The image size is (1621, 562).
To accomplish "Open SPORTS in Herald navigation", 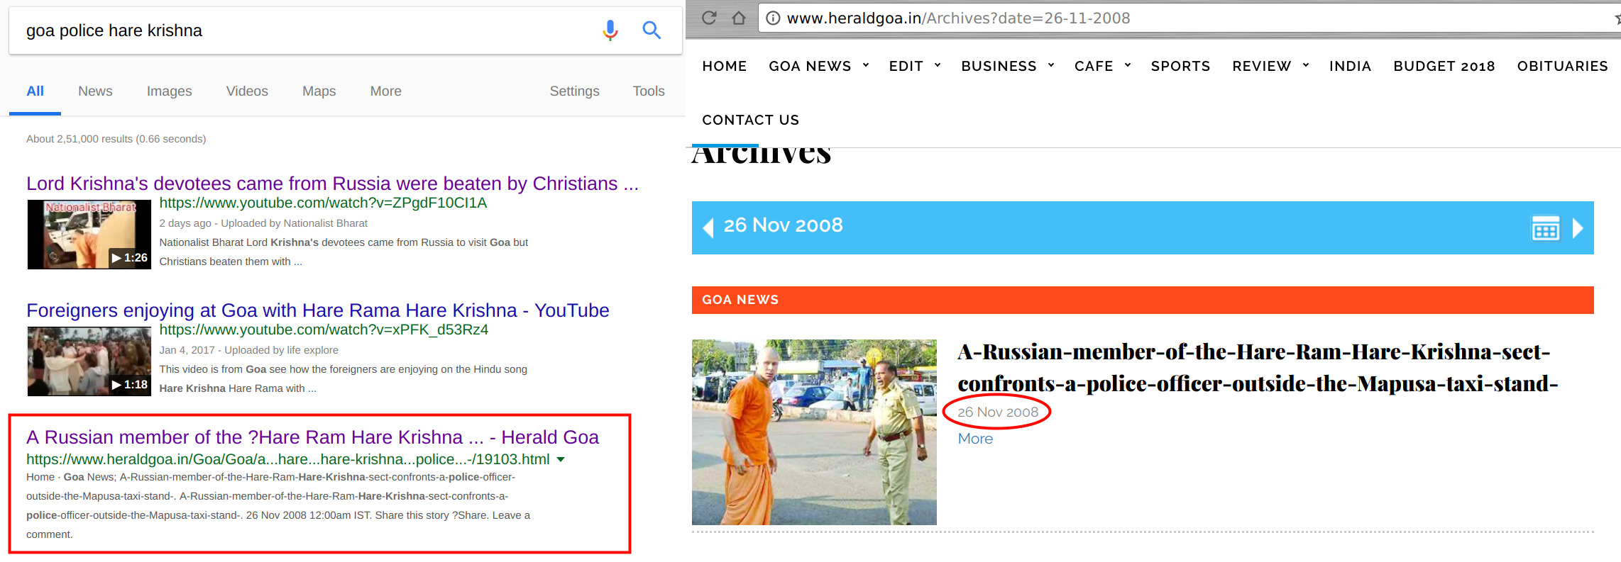I will click(x=1180, y=66).
